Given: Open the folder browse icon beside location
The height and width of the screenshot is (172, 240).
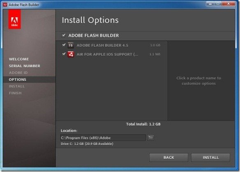Looking at the screenshot, I should (150, 138).
